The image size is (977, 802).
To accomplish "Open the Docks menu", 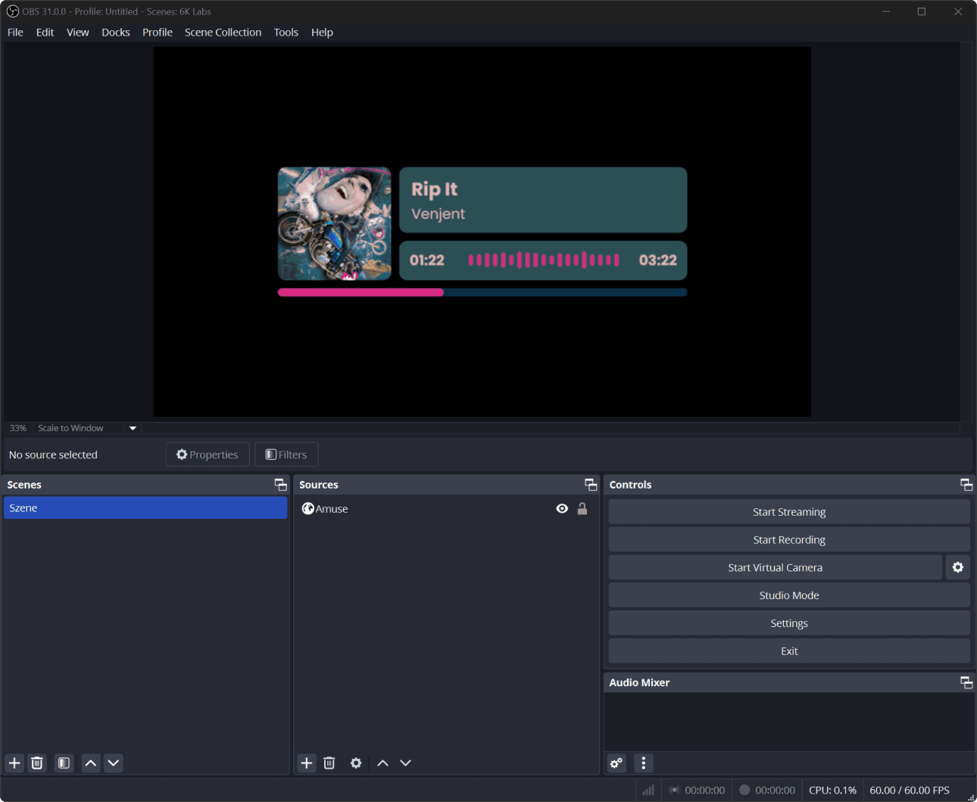I will [x=116, y=32].
